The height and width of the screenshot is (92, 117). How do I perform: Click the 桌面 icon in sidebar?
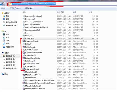[x=4, y=19]
